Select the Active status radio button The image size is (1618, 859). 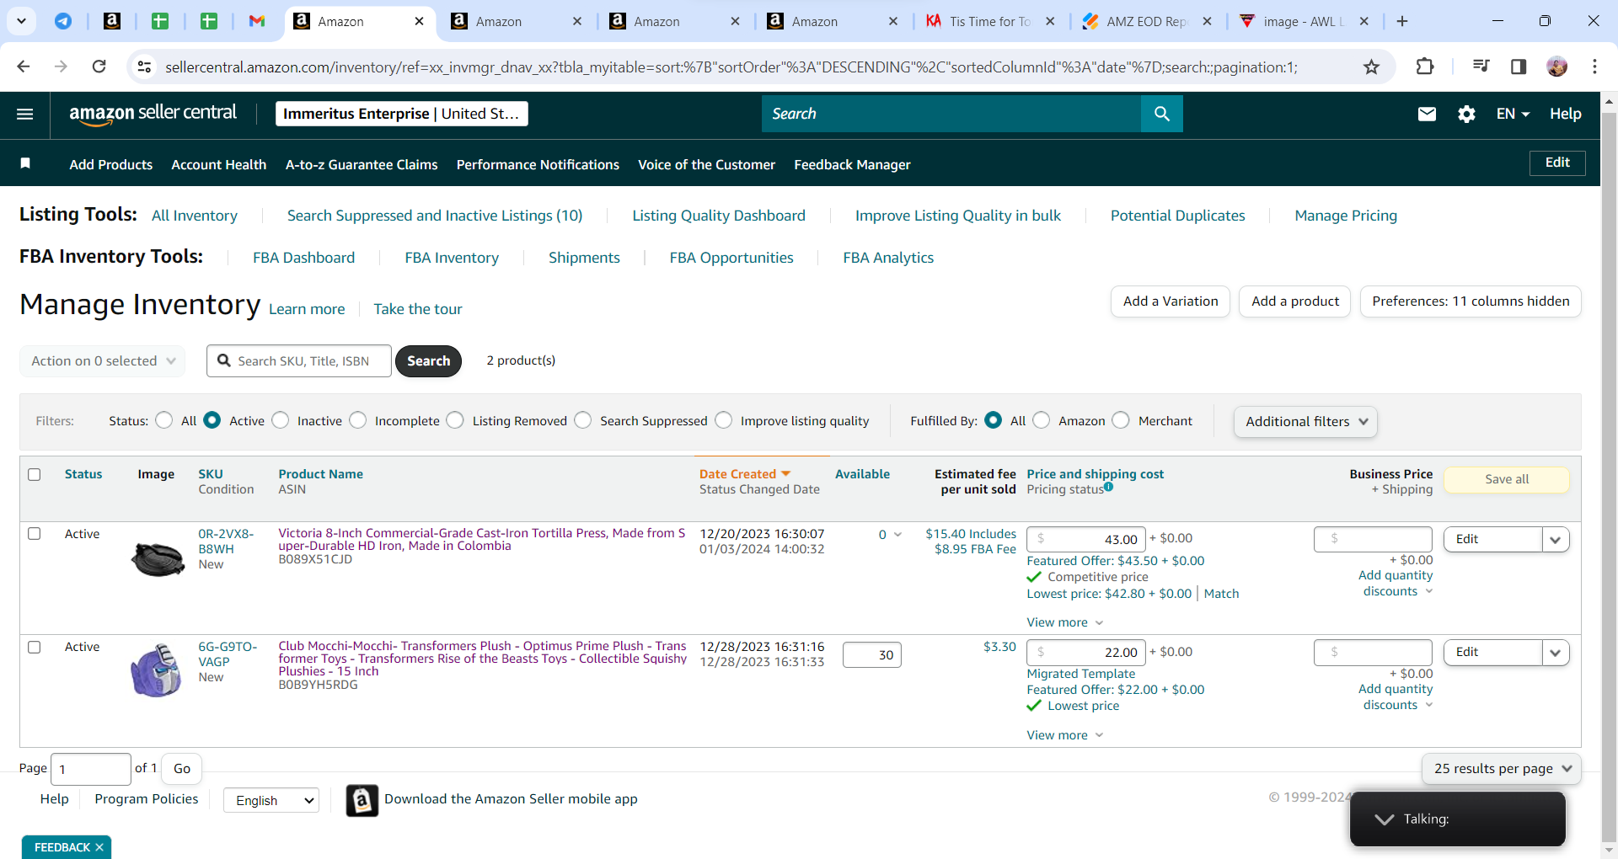coord(212,419)
